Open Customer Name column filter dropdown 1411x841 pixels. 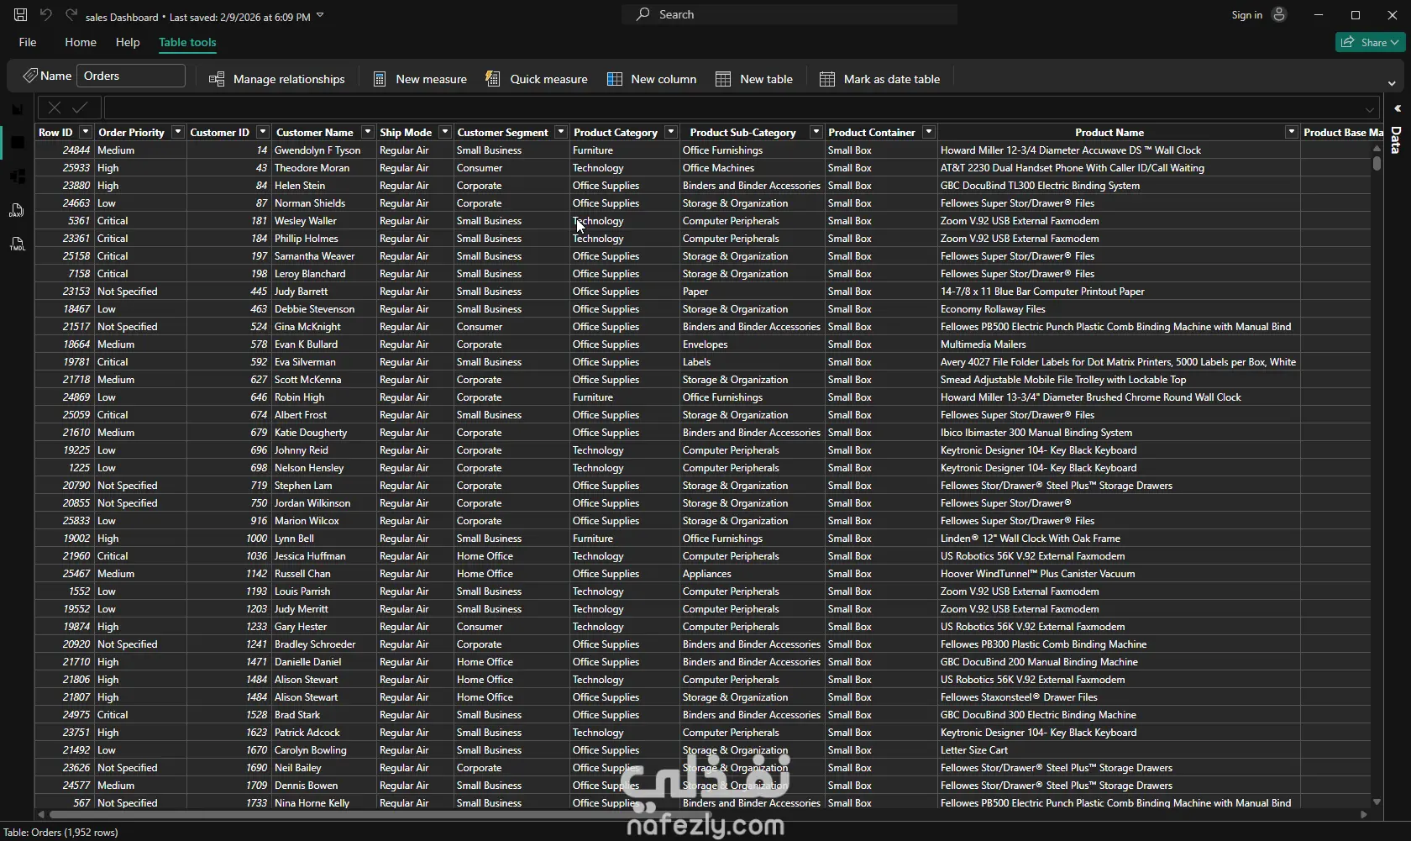[367, 132]
